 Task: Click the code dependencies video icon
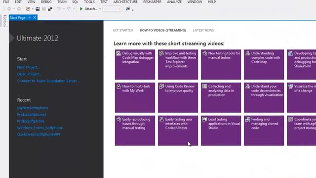pos(248,87)
